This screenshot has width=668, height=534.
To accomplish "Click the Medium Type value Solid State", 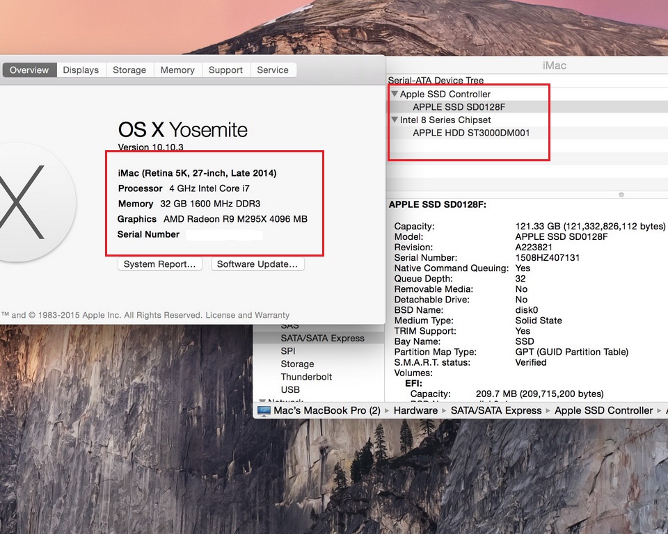I will click(x=539, y=321).
